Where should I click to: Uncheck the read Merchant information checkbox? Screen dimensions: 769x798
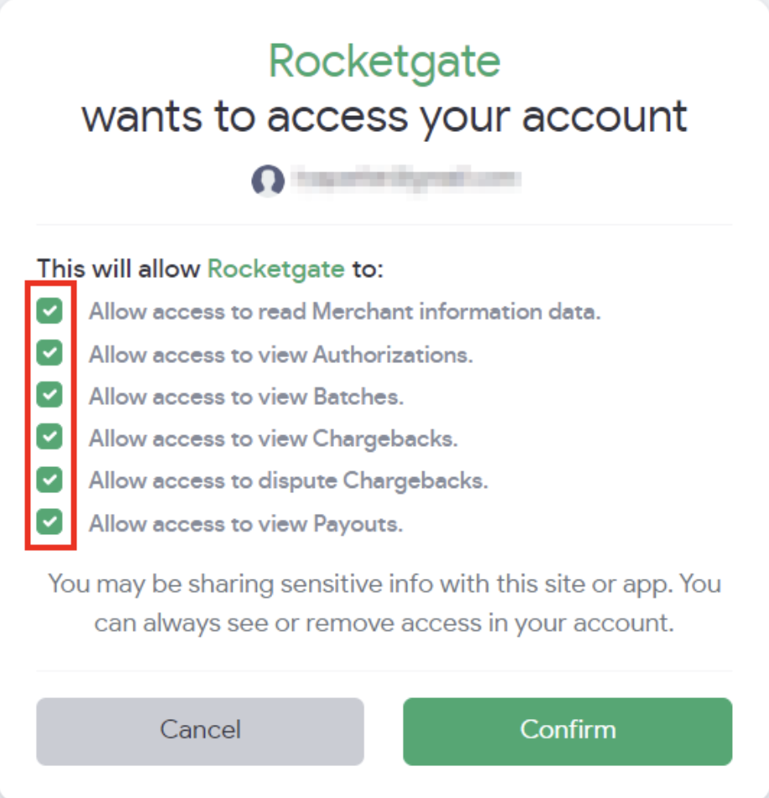[x=50, y=311]
